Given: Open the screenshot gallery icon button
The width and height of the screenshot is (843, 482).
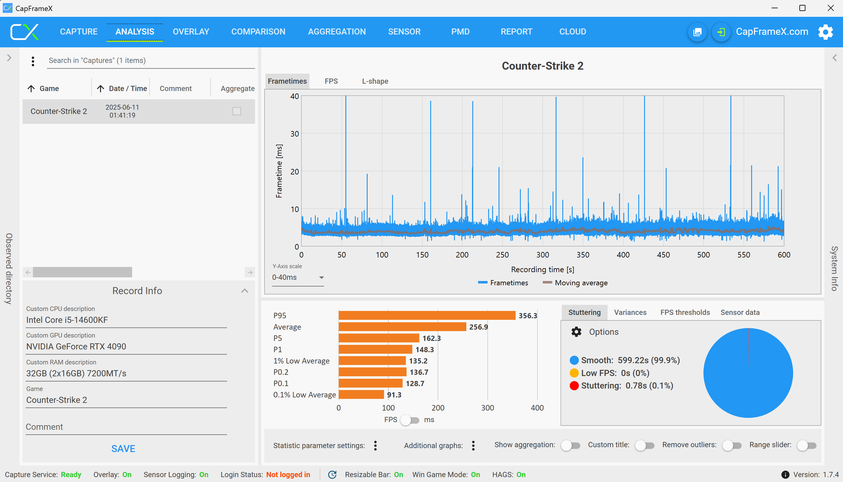Looking at the screenshot, I should tap(697, 32).
